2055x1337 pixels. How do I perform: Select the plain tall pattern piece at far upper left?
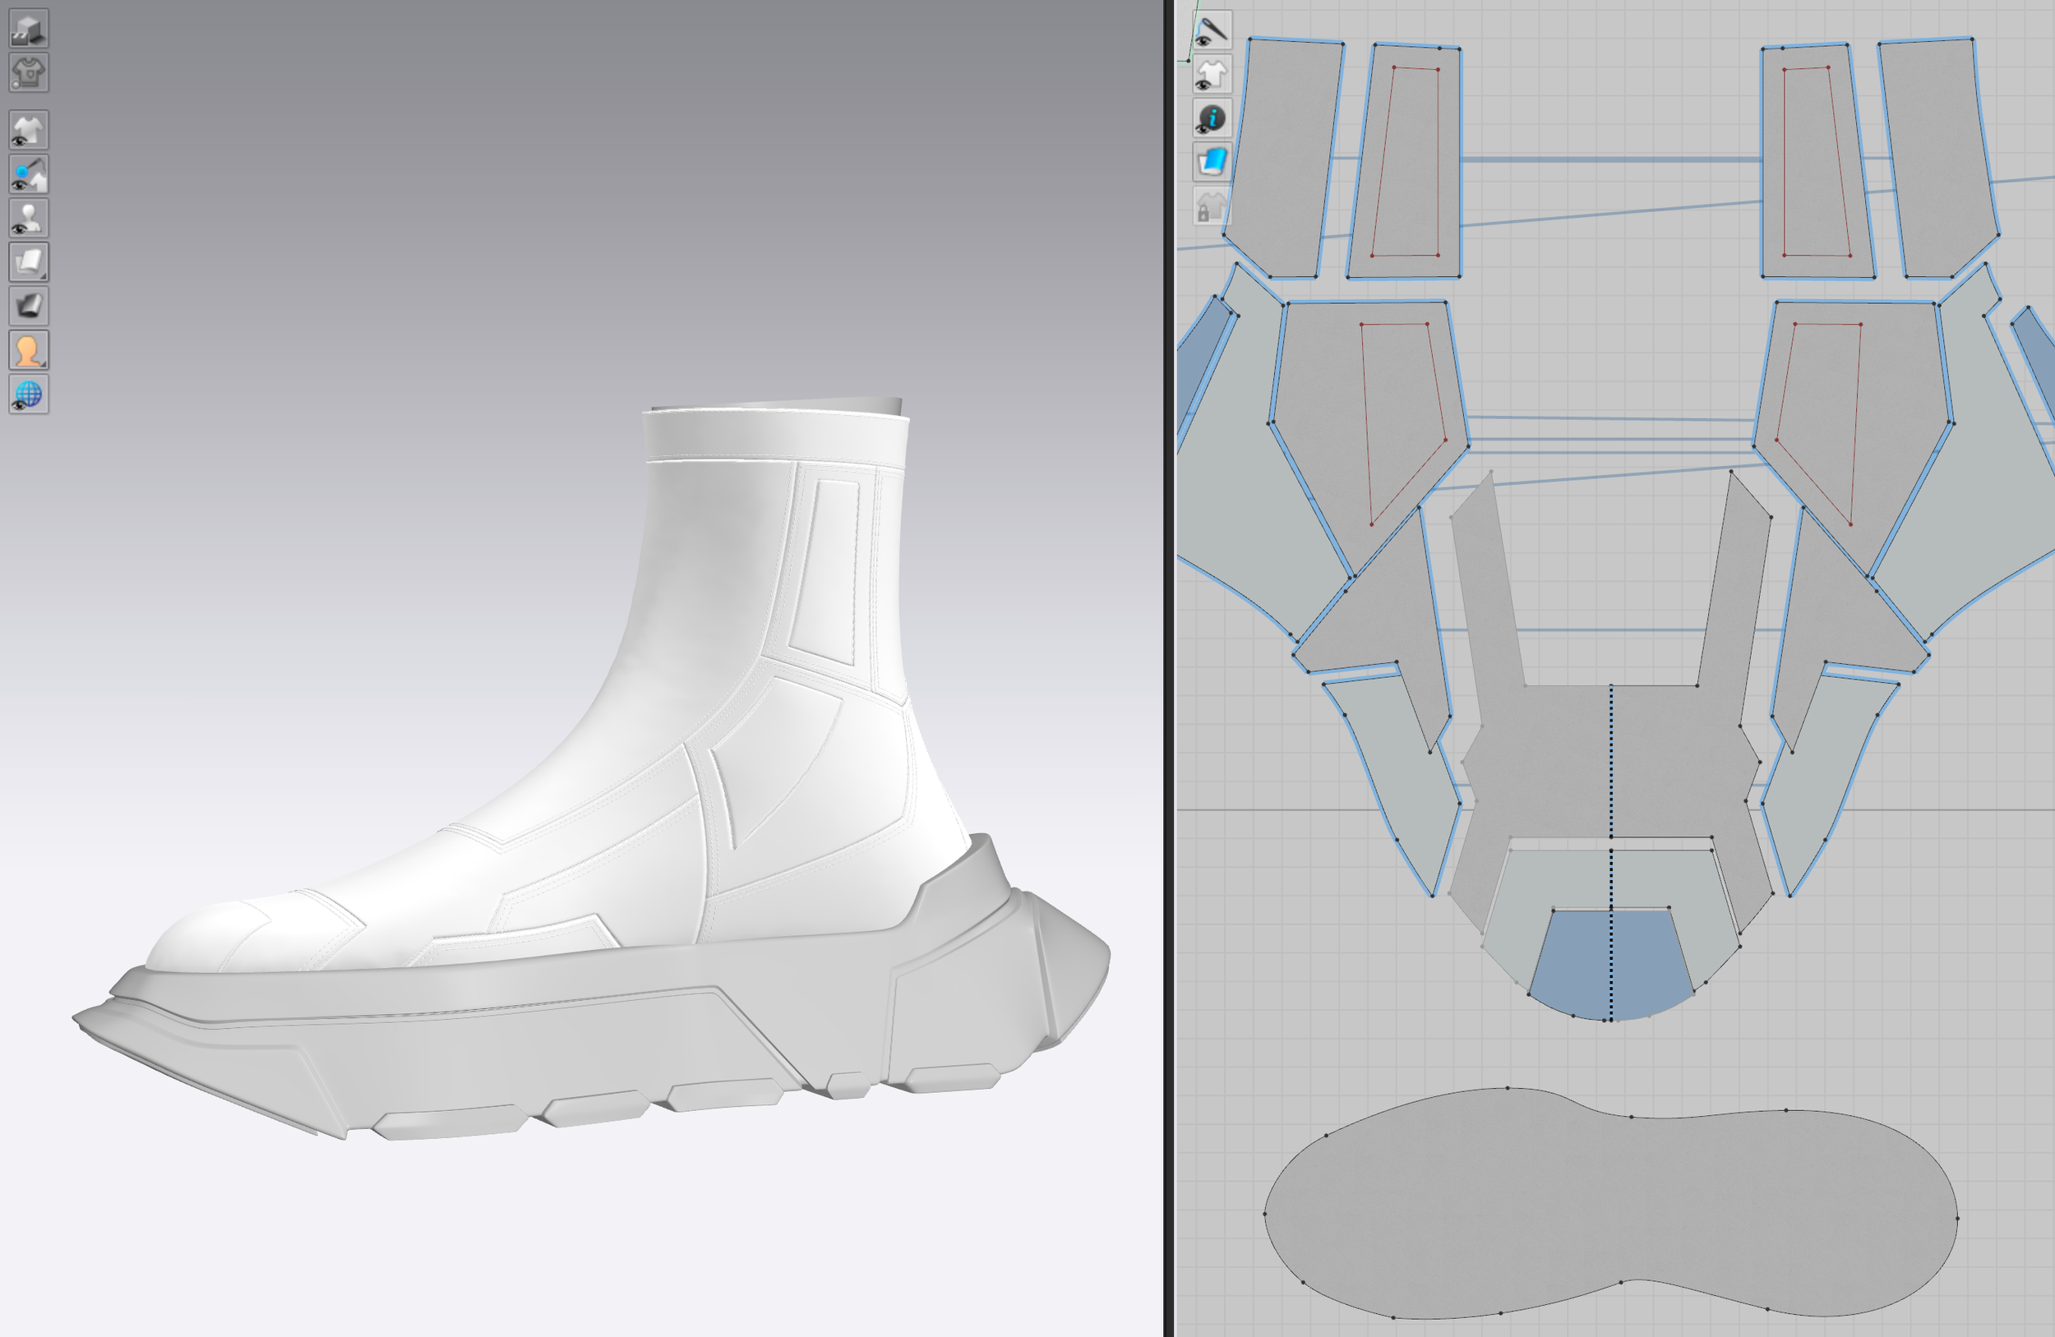pyautogui.click(x=1284, y=159)
